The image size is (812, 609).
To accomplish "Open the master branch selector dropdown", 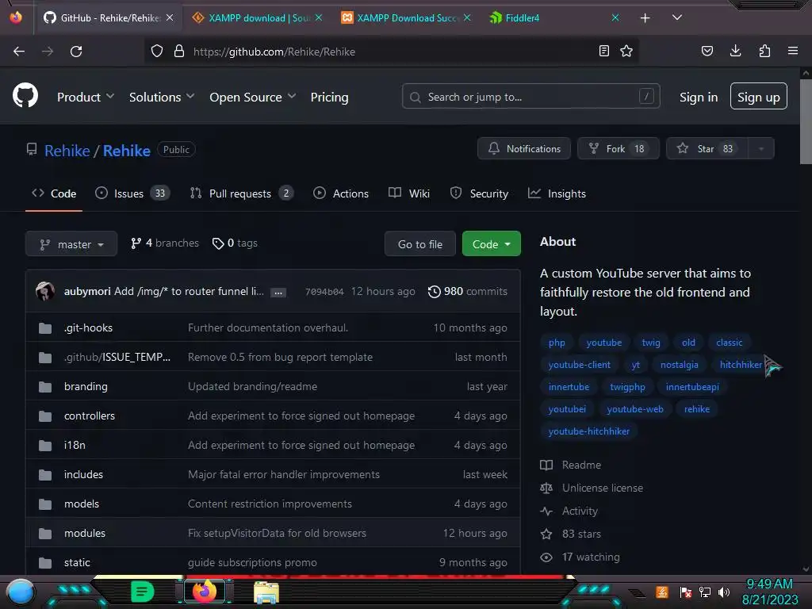I will click(71, 244).
